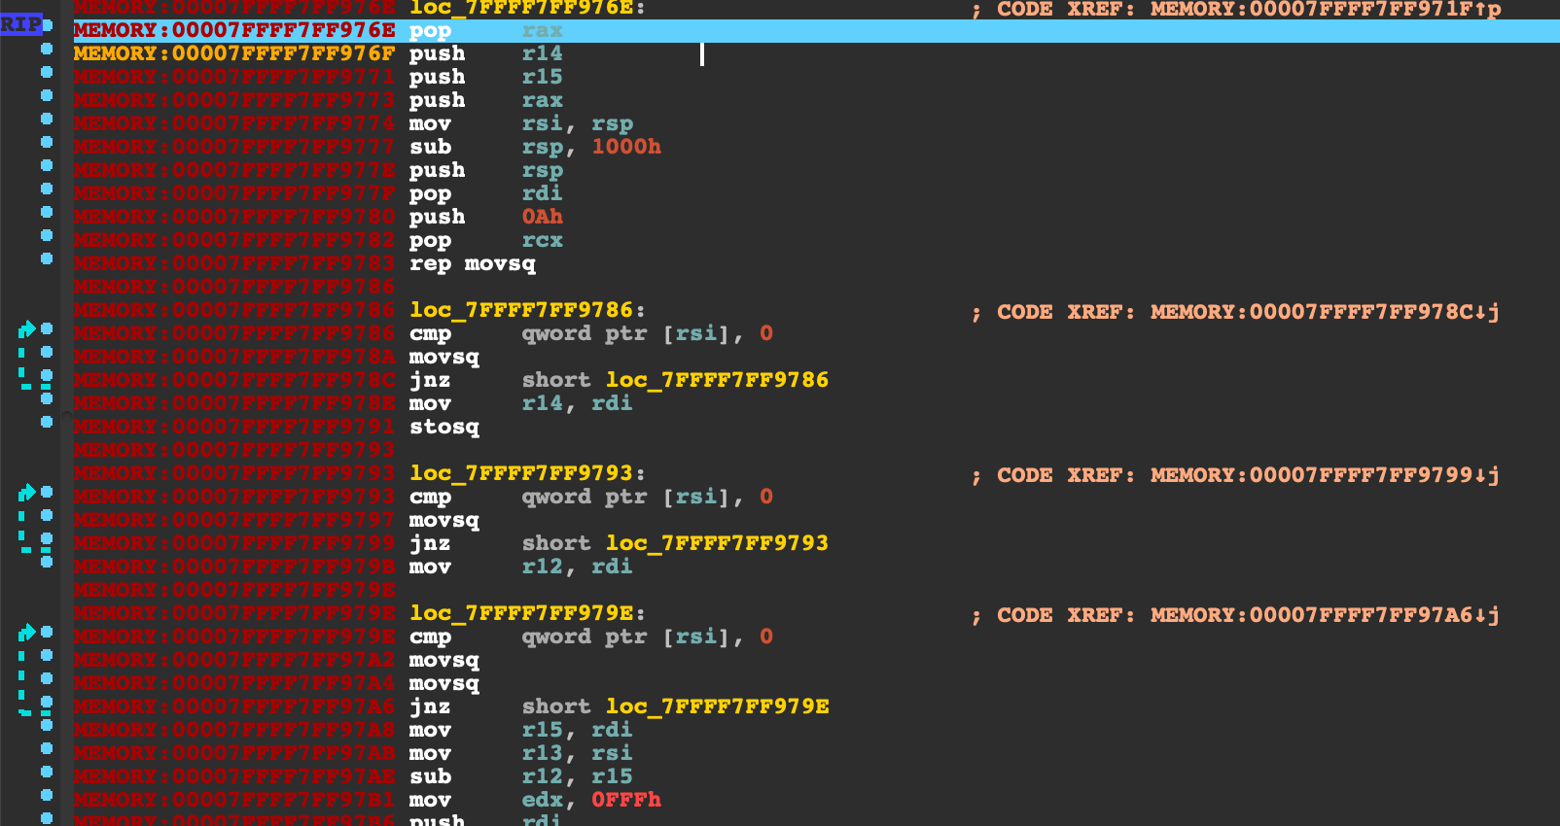Click breakpoint dot beside push r14 line
Screen dimensions: 1560x826
[47, 49]
